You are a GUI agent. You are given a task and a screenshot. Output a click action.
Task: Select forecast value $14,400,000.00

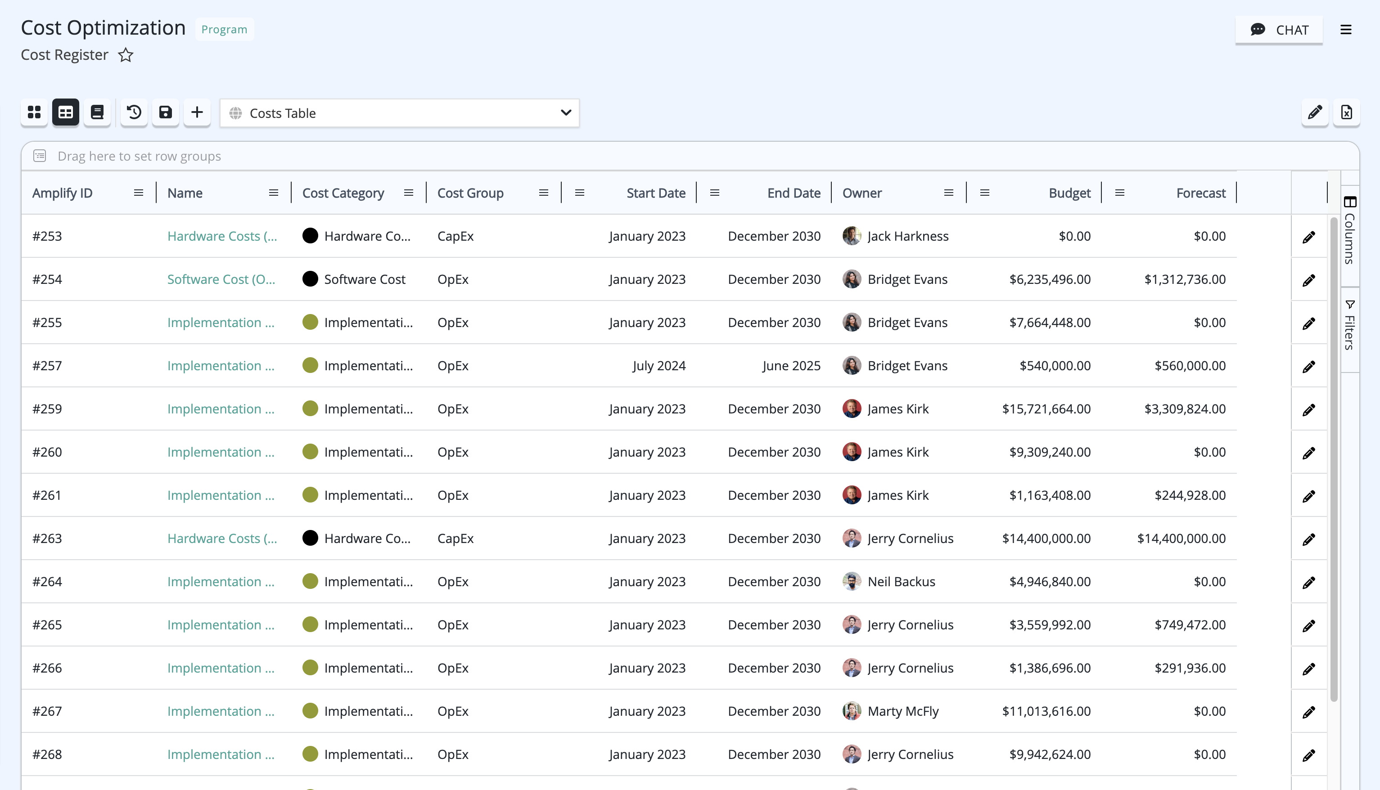[x=1182, y=538]
